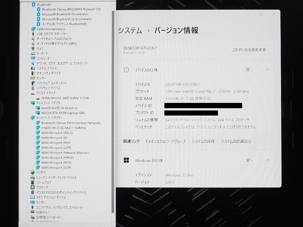This screenshot has height=227, width=303.
Task: Click the DellInstrumentation category icon
Action: click(x=33, y=29)
